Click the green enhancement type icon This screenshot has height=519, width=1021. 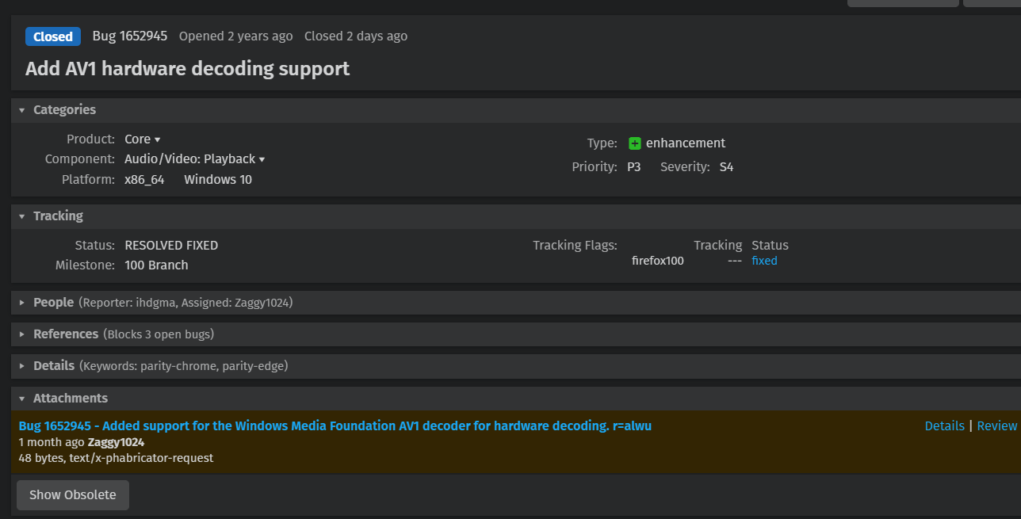coord(635,143)
